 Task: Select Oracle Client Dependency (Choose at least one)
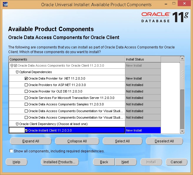[54, 124]
